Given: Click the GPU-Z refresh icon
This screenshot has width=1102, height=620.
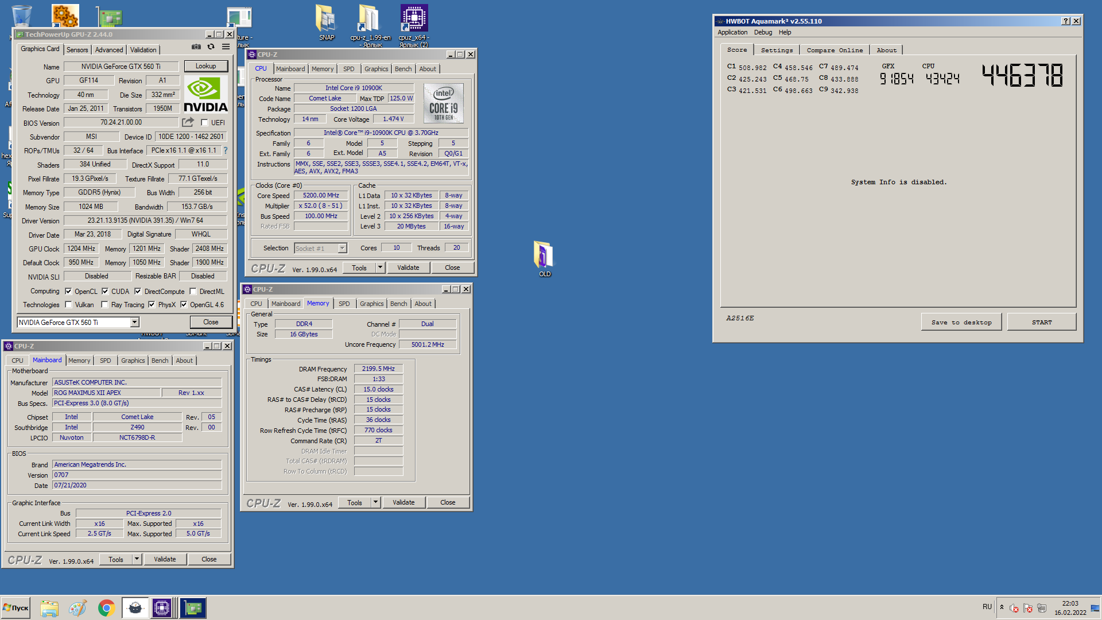Looking at the screenshot, I should tap(211, 47).
